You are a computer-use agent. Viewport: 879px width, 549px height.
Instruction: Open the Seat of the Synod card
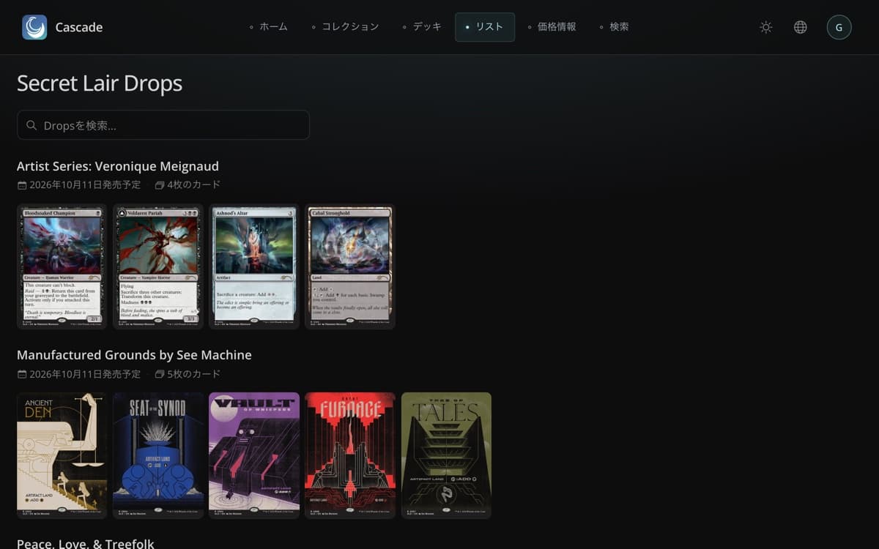pos(158,455)
